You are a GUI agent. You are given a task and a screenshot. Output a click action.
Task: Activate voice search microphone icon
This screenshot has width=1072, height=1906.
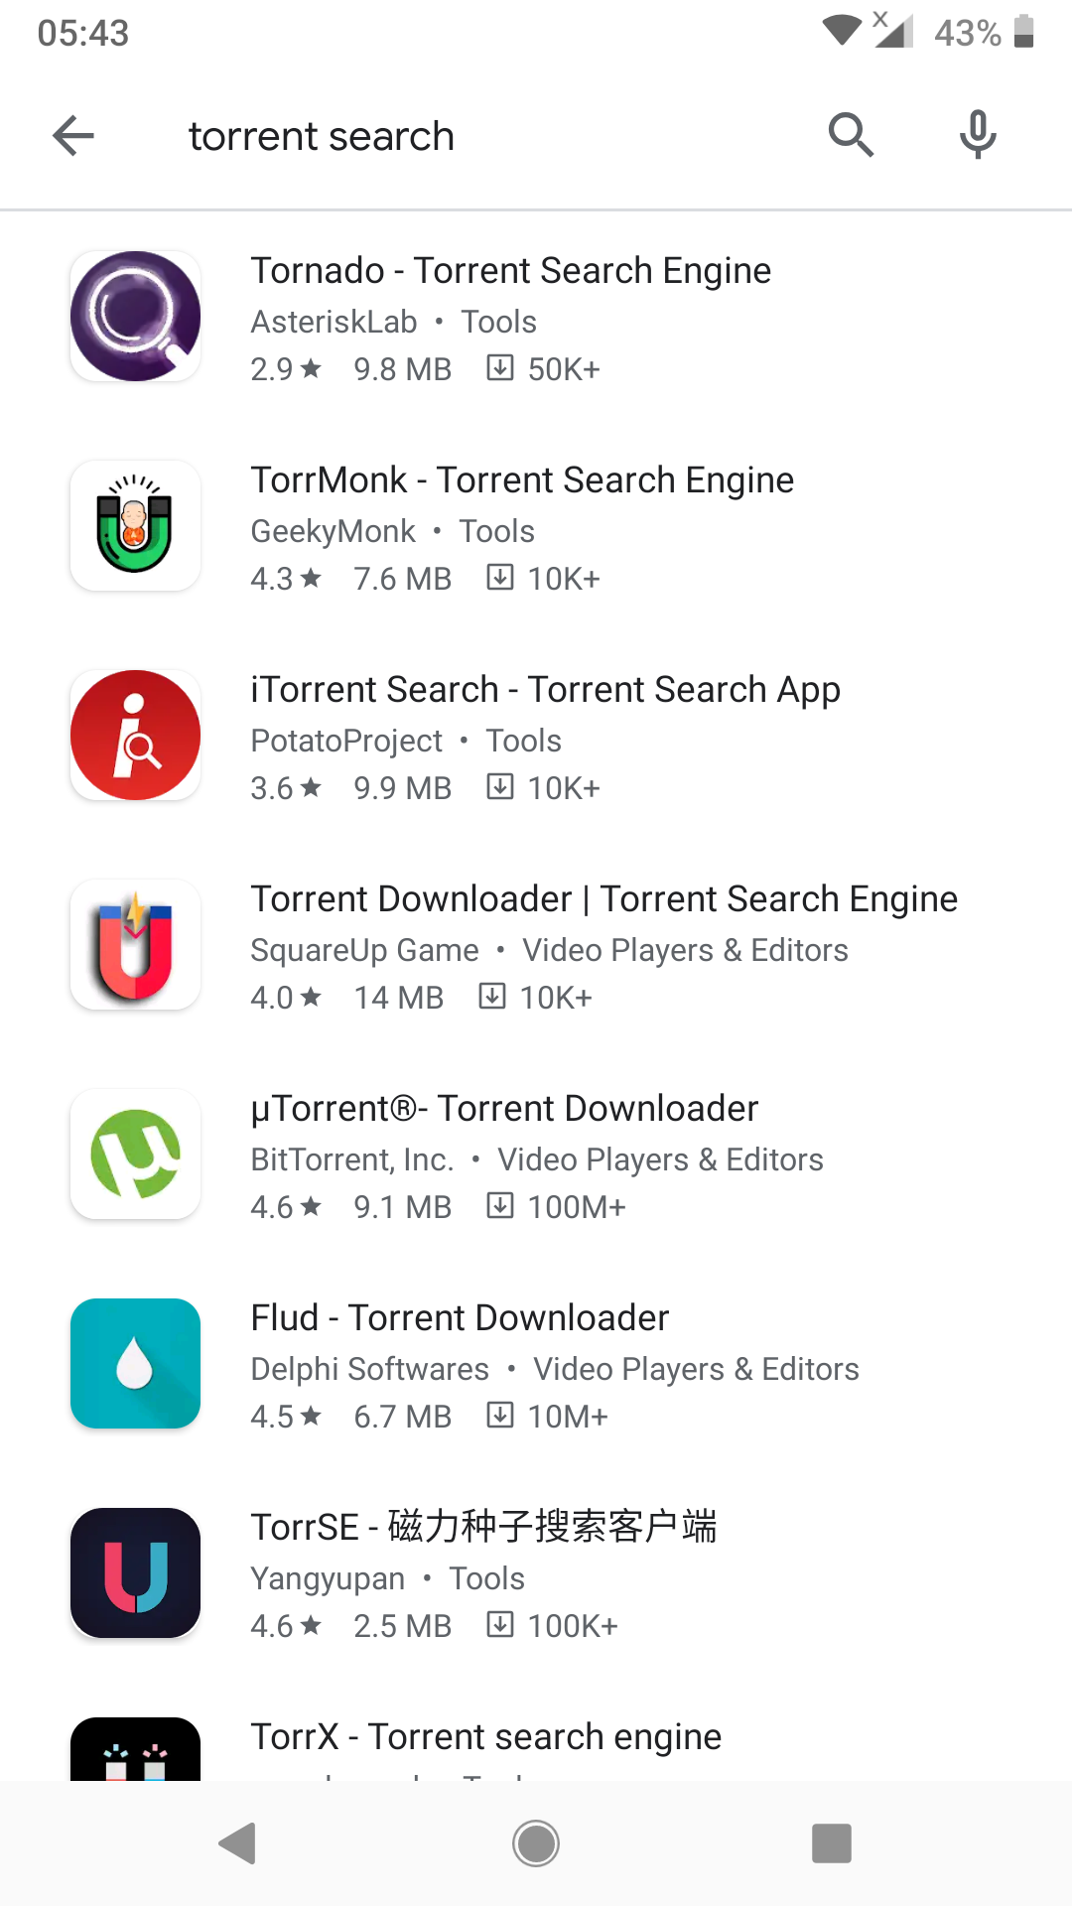pyautogui.click(x=978, y=135)
